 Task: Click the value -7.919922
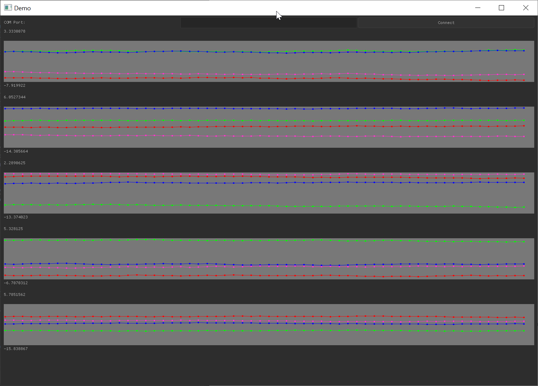point(14,85)
